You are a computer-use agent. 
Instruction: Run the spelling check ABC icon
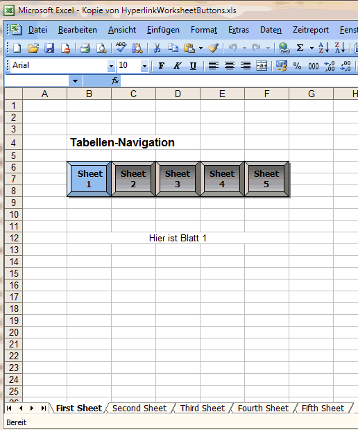121,48
